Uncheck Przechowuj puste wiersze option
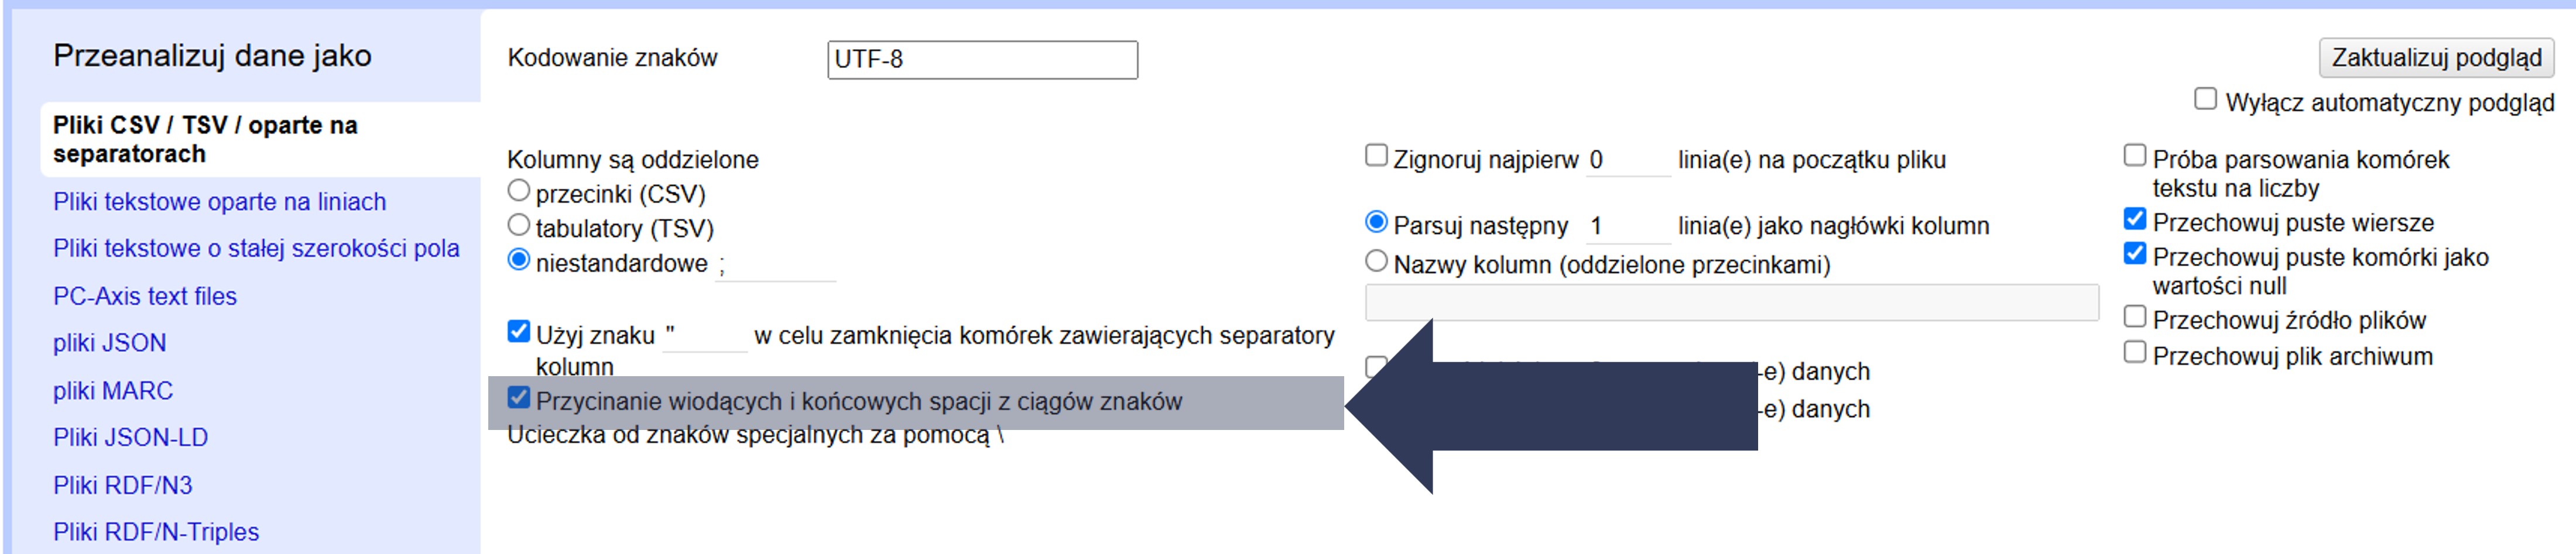This screenshot has width=2576, height=554. pyautogui.click(x=2135, y=219)
